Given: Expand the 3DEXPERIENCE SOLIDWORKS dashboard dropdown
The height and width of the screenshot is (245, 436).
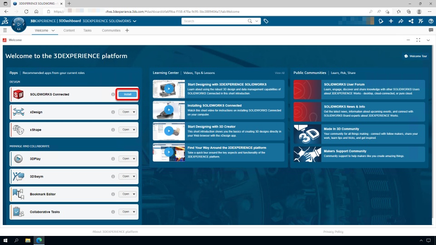Looking at the screenshot, I should coord(134,21).
